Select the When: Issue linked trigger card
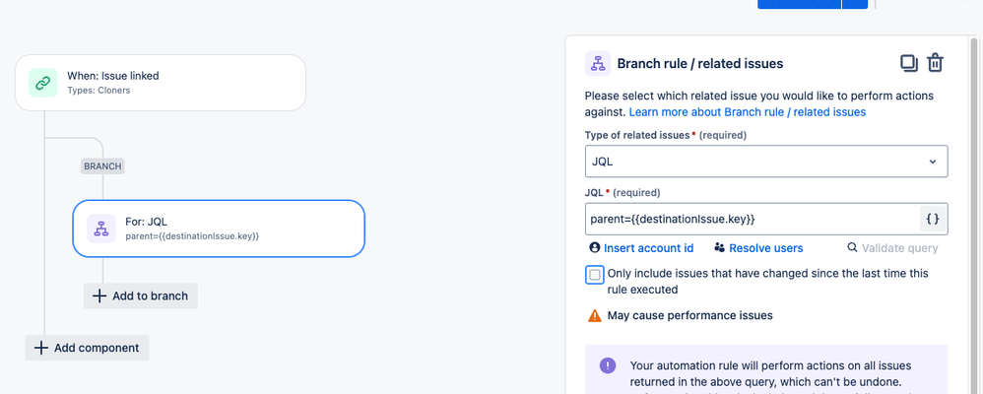983x394 pixels. pos(161,83)
